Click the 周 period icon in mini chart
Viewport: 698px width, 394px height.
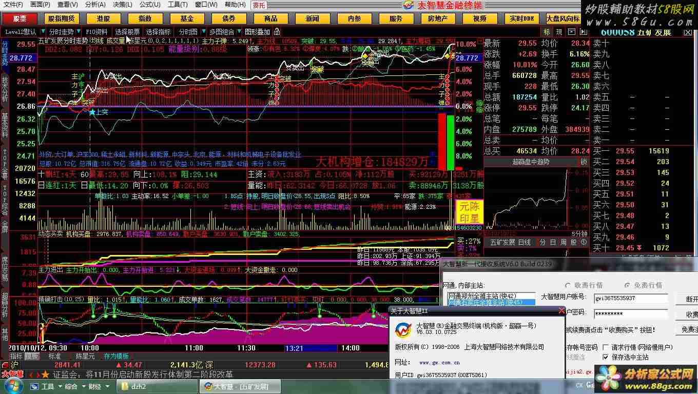(x=563, y=242)
